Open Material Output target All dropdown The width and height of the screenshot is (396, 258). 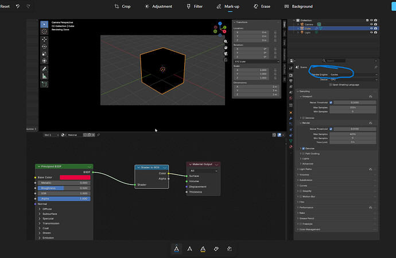(x=203, y=171)
